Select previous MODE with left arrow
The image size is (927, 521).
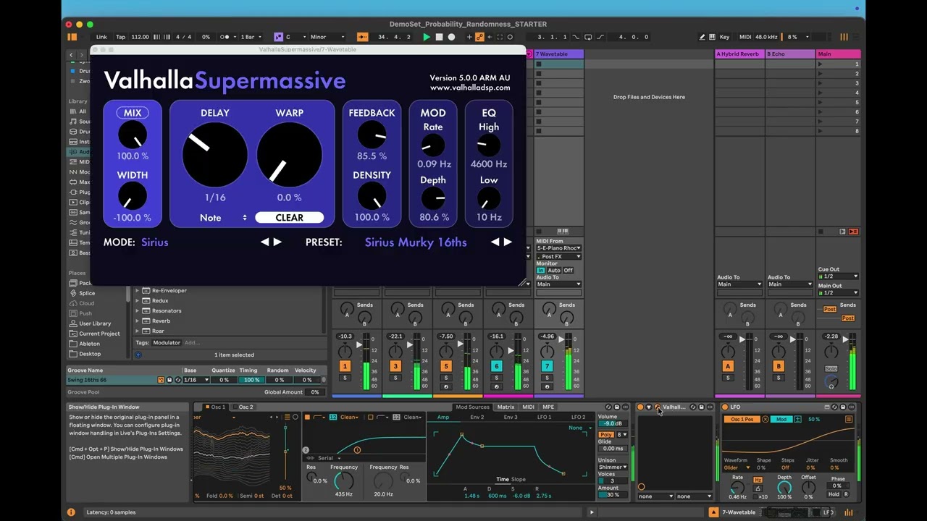[264, 242]
